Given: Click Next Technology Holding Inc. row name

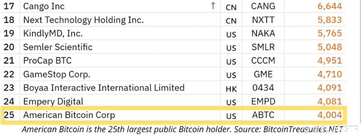Looking at the screenshot, I should [83, 20].
